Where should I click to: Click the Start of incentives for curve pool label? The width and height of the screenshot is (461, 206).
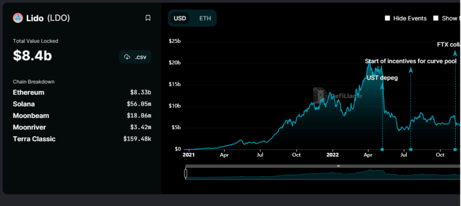point(411,61)
